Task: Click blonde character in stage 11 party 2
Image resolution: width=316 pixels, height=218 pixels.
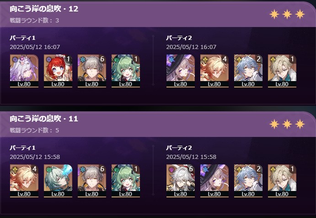Action: [282, 180]
